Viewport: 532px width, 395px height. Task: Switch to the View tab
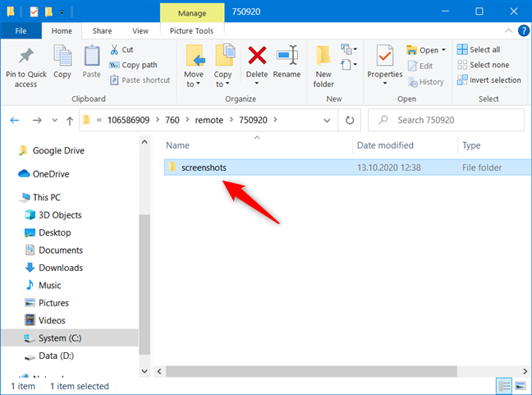140,31
